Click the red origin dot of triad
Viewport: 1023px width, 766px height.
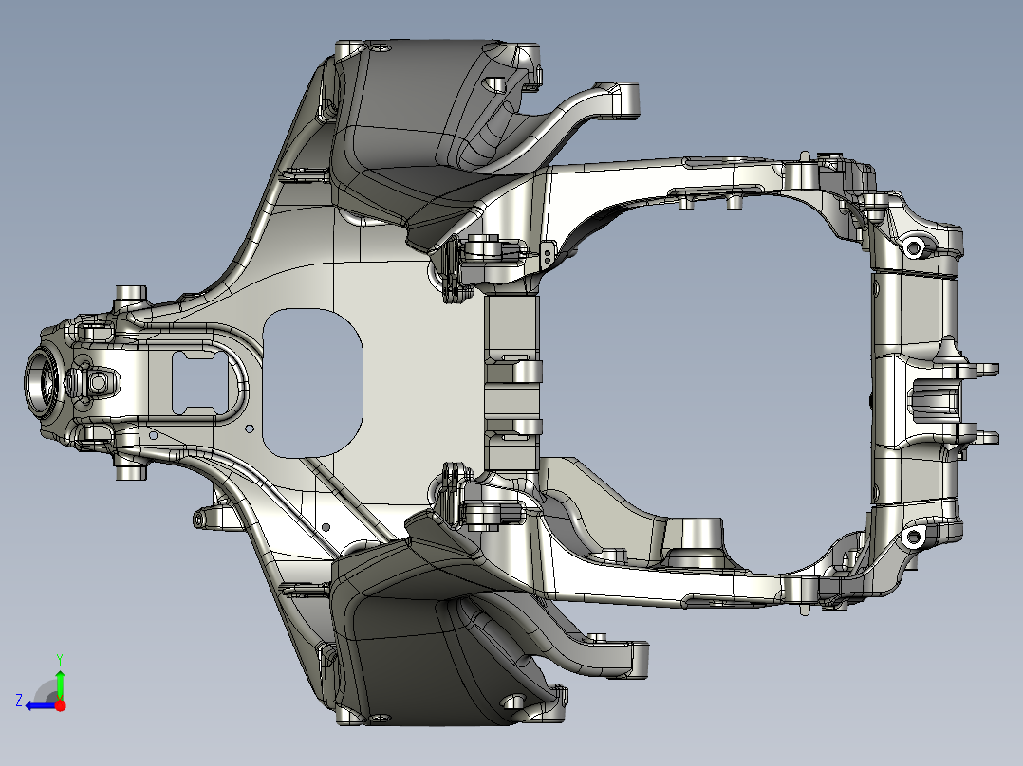click(60, 705)
